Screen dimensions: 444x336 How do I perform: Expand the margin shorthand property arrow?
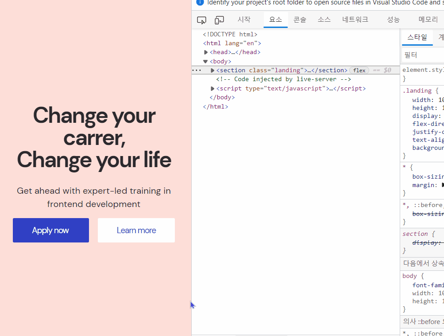coord(443,185)
